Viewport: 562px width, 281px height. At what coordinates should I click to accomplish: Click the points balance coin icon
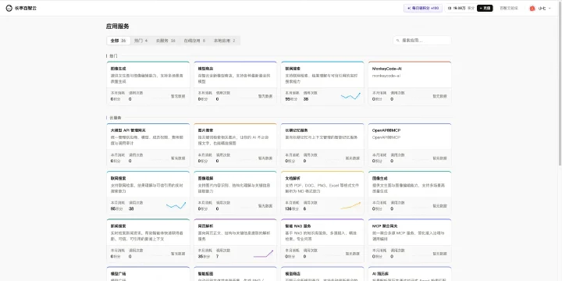coord(450,9)
